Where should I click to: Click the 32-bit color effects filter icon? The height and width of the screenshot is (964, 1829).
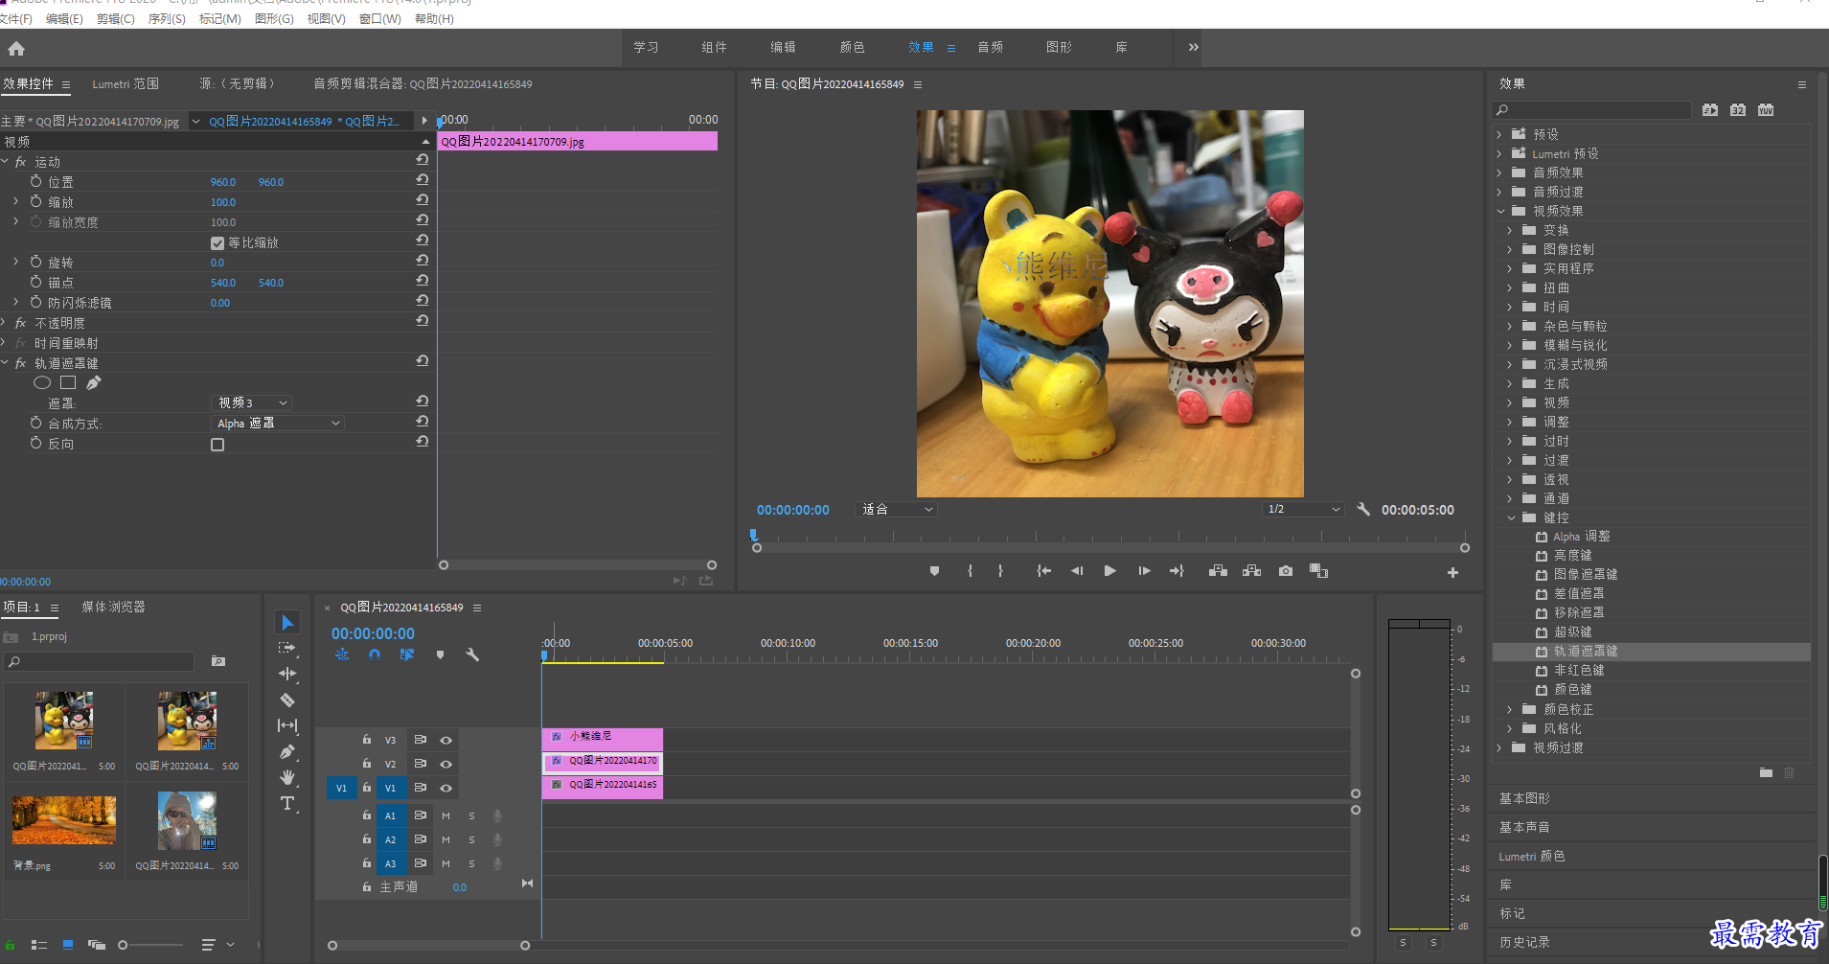coord(1738,110)
